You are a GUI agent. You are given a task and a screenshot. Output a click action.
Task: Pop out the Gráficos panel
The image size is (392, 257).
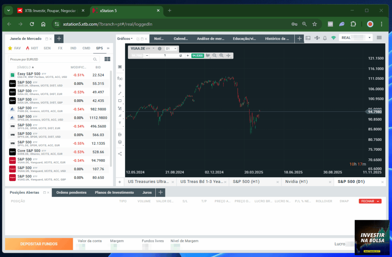pos(138,39)
